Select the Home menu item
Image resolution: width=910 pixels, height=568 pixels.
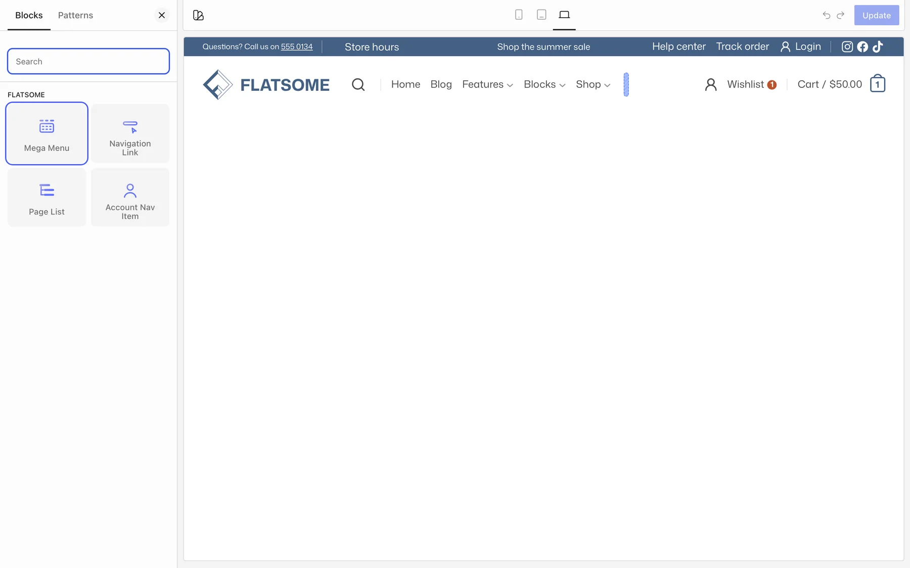[405, 84]
